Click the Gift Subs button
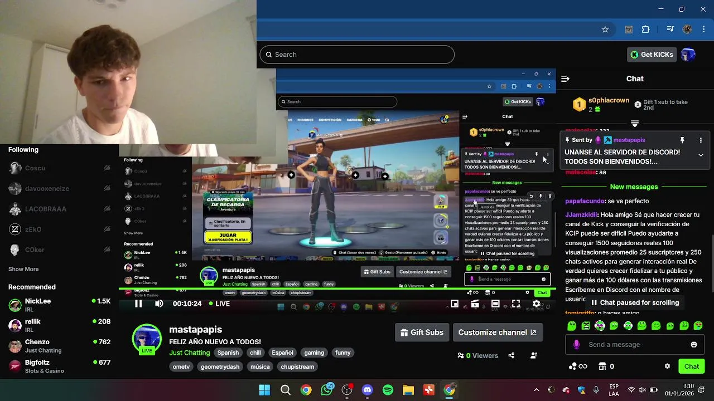 click(422, 332)
